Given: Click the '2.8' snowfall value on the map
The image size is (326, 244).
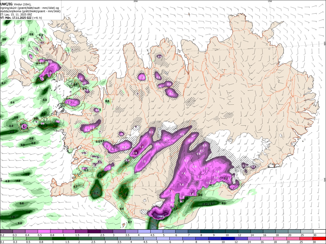Looking at the screenshot, I should 135,153.
